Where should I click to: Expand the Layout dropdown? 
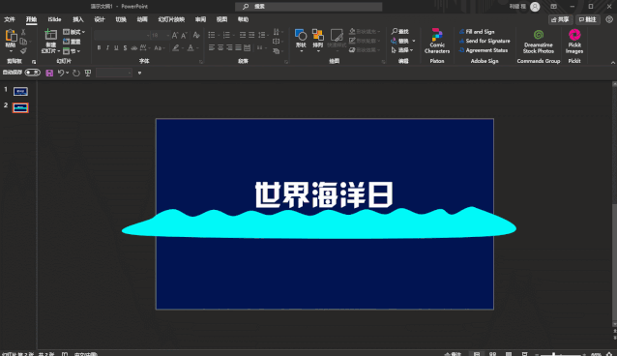[x=73, y=32]
